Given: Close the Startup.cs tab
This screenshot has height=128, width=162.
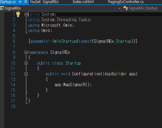Looking at the screenshot, I should coord(26,2).
